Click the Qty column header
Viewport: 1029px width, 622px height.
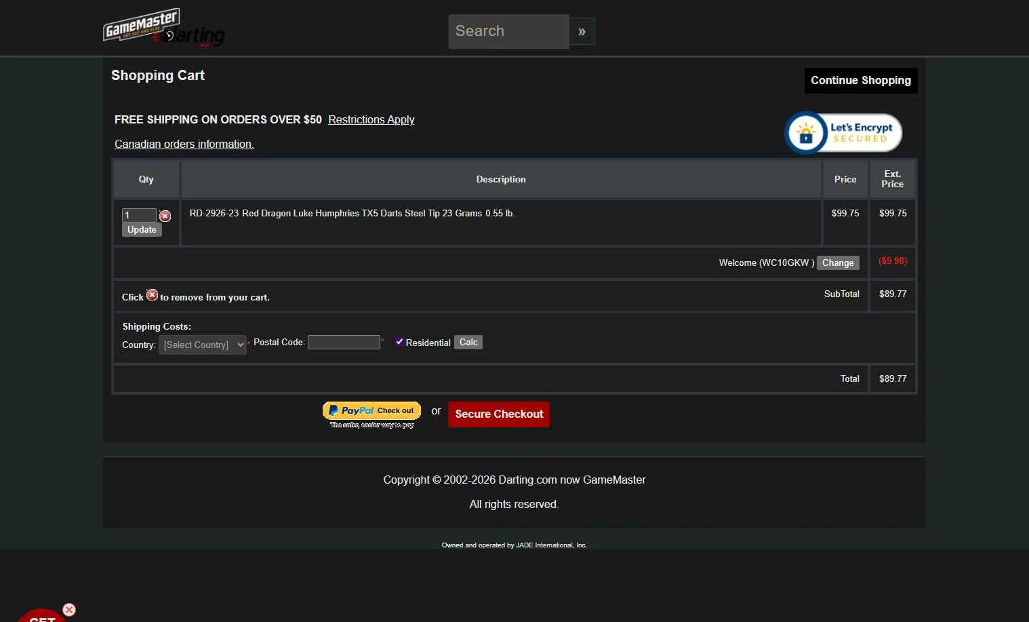[146, 179]
